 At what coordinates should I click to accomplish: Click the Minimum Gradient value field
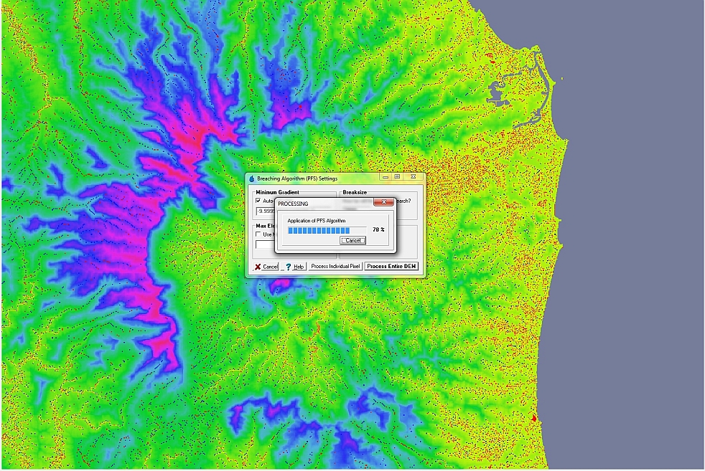click(x=267, y=211)
